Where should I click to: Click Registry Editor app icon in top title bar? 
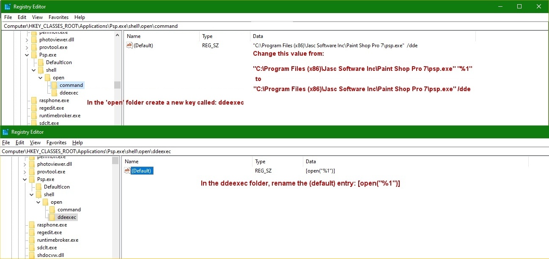click(8, 6)
